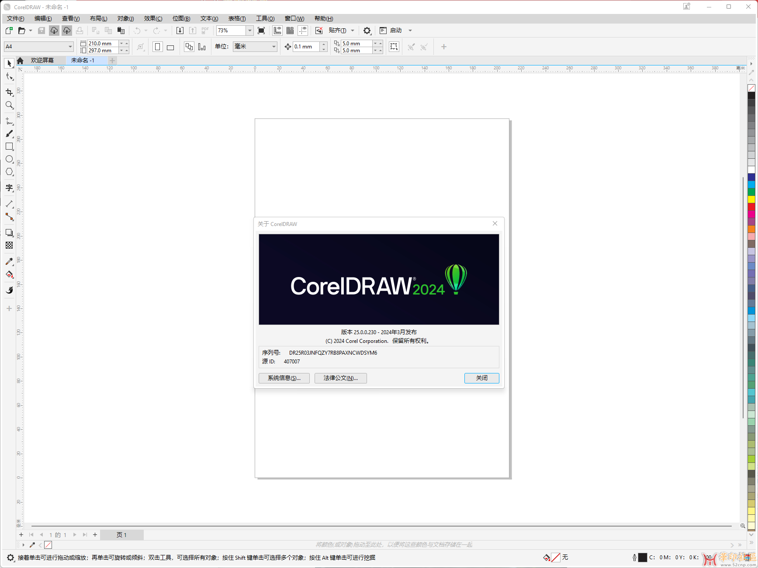758x568 pixels.
Task: Click the Open folder icon
Action: point(21,31)
